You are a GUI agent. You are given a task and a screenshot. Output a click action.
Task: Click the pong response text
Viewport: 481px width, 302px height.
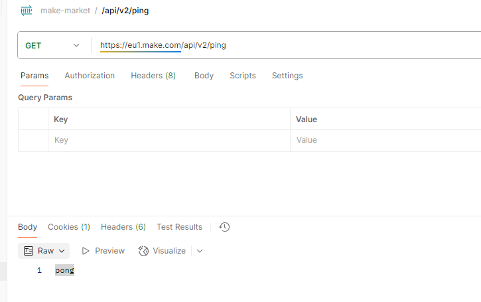click(64, 270)
